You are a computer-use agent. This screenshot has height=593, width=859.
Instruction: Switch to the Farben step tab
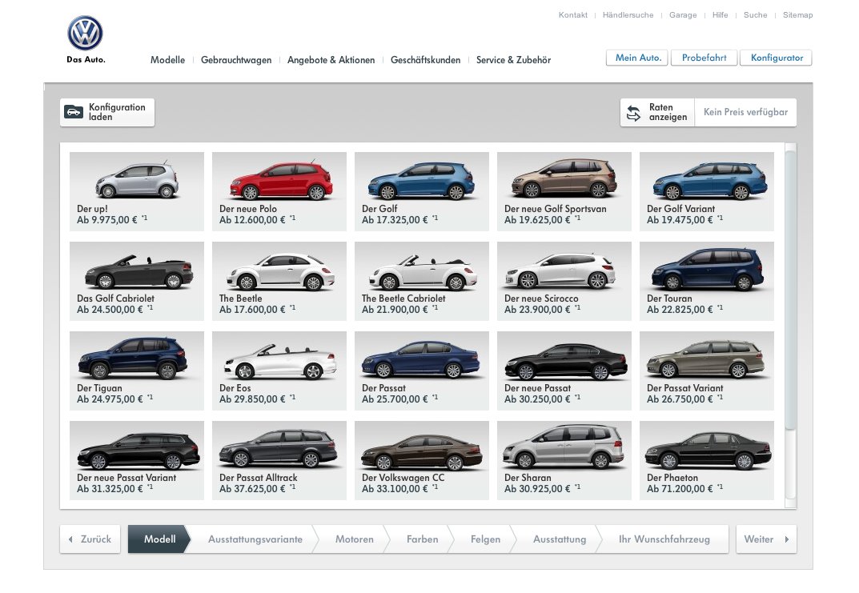[422, 539]
